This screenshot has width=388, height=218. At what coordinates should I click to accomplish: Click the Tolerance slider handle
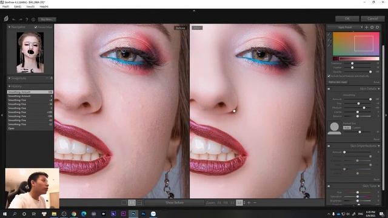pyautogui.click(x=352, y=63)
